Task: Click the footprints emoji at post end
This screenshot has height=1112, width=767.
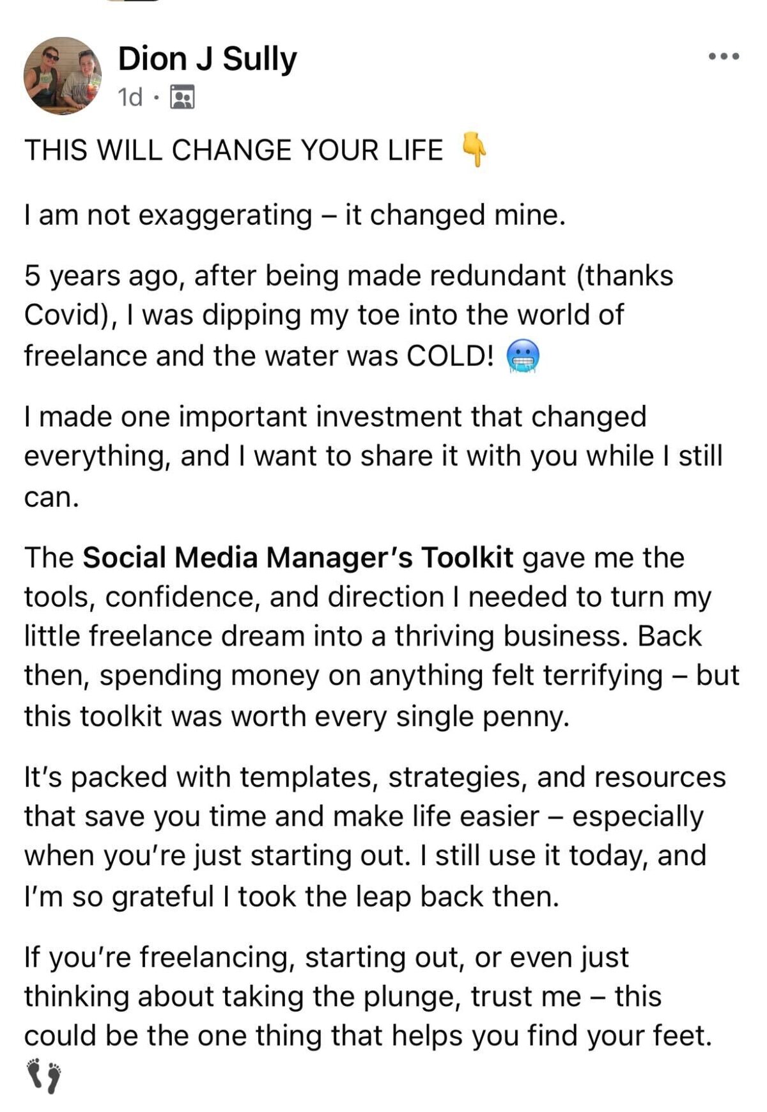Action: coord(44,1077)
